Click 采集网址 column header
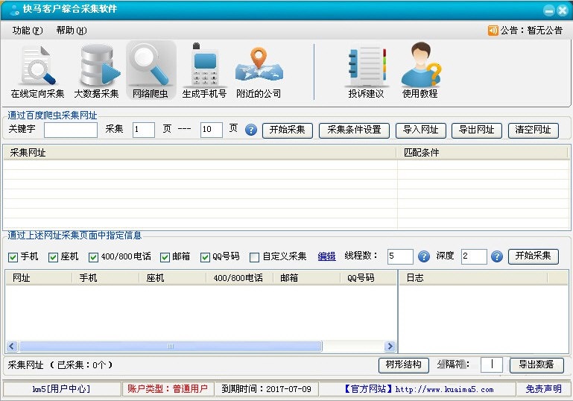This screenshot has width=573, height=401. 200,153
